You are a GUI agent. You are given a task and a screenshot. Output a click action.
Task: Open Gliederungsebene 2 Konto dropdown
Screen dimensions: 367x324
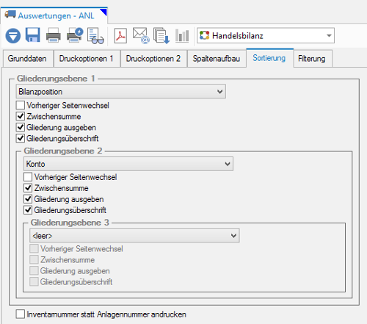click(128, 164)
